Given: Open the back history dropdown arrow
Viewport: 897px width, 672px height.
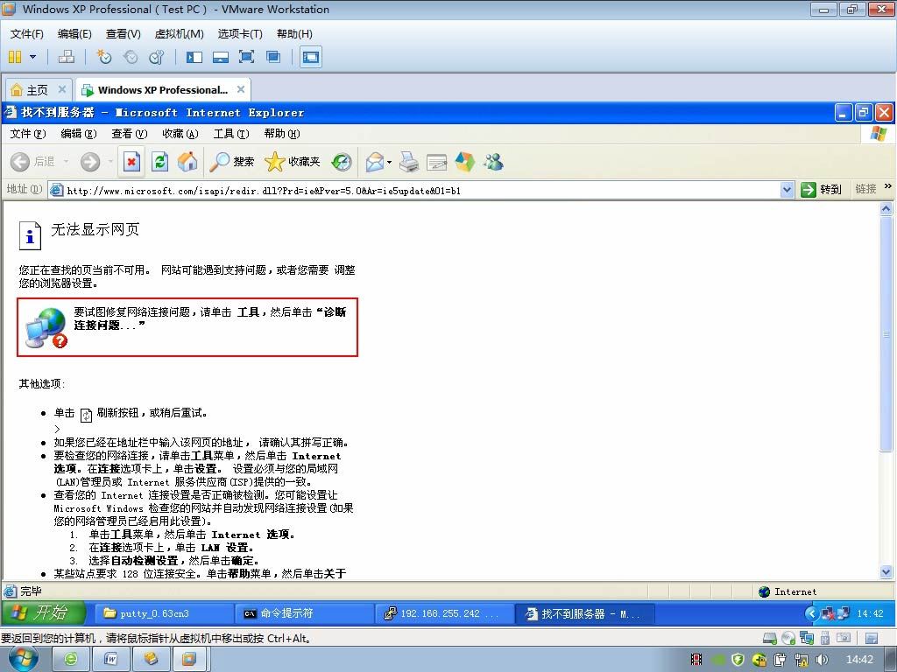Looking at the screenshot, I should click(66, 162).
